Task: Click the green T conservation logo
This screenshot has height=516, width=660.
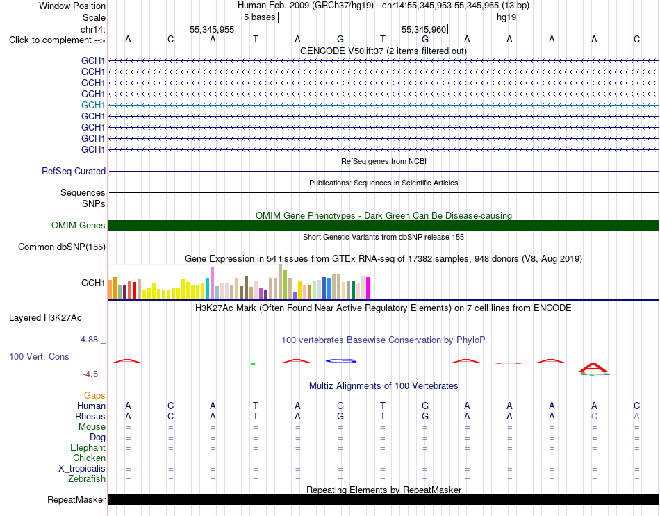Action: 253,363
